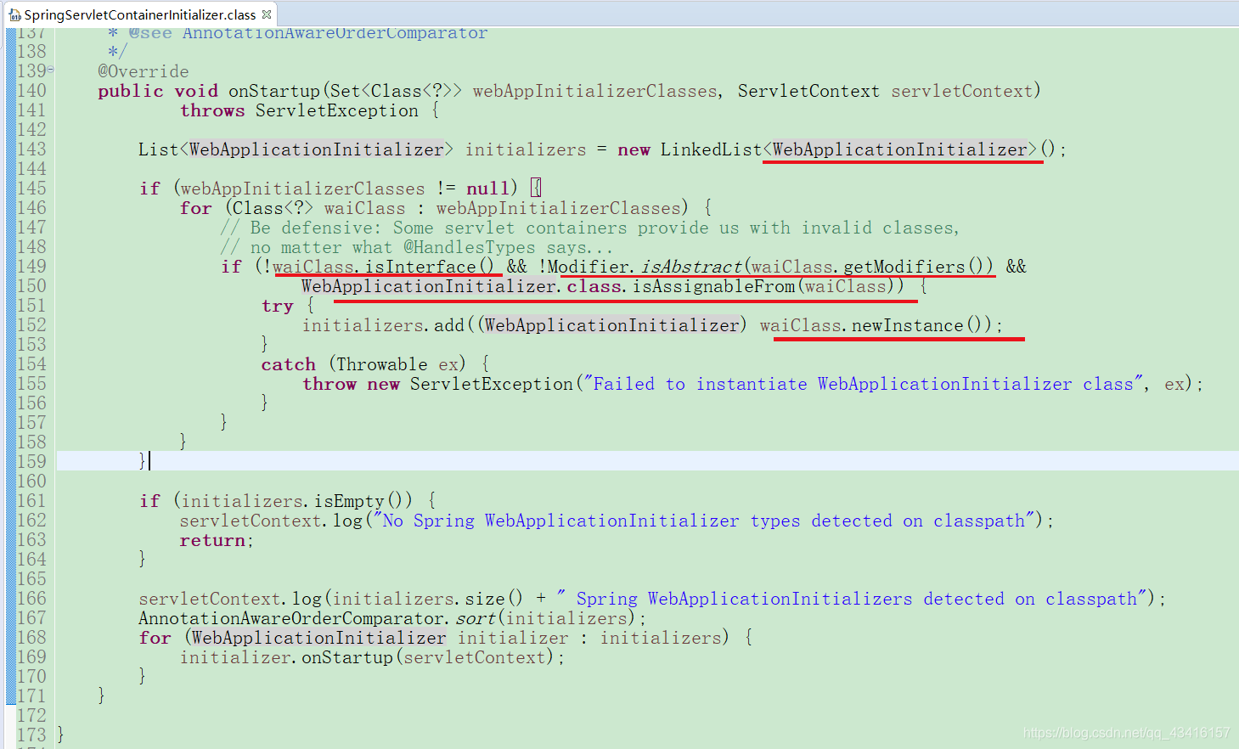
Task: Select the SpringServletContainerInitializer.class editor tab
Action: click(x=139, y=14)
